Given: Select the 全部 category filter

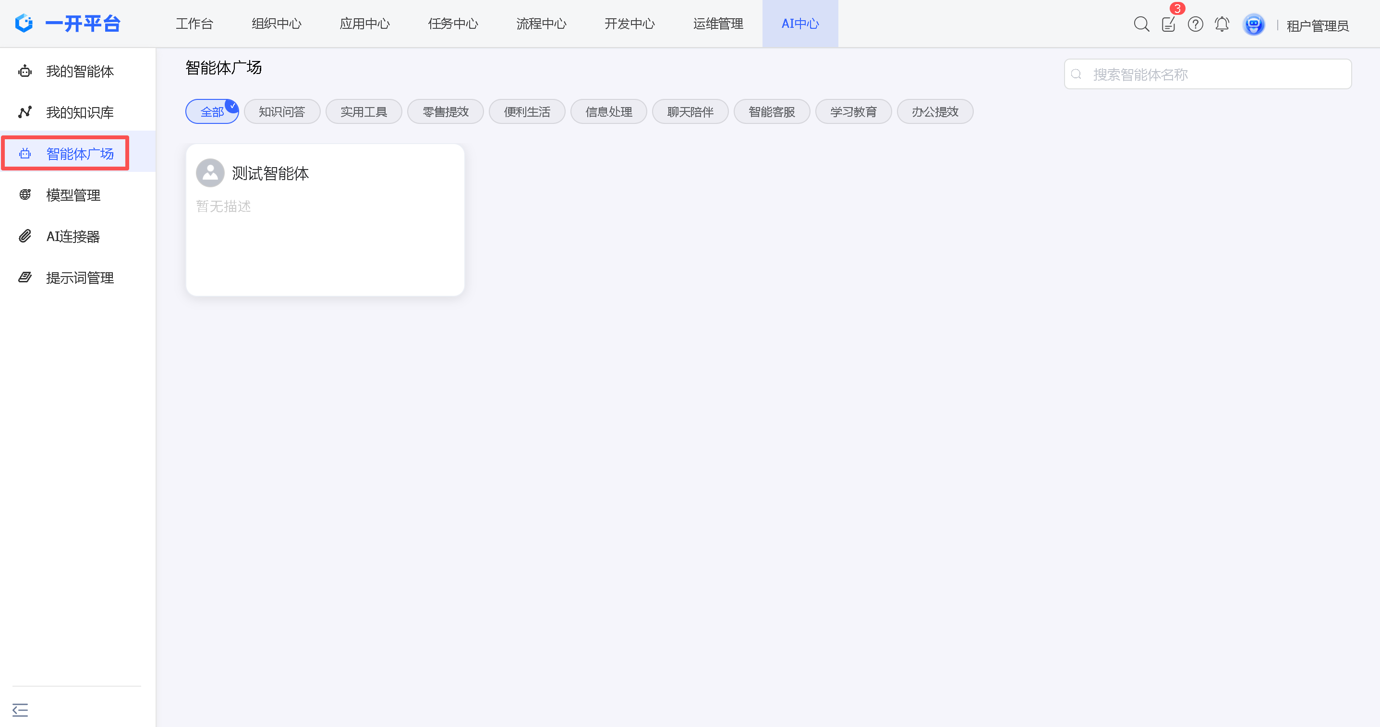Looking at the screenshot, I should pos(212,111).
